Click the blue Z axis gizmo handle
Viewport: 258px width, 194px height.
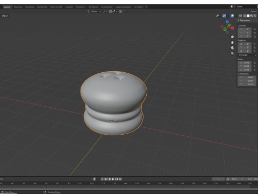click(x=227, y=22)
